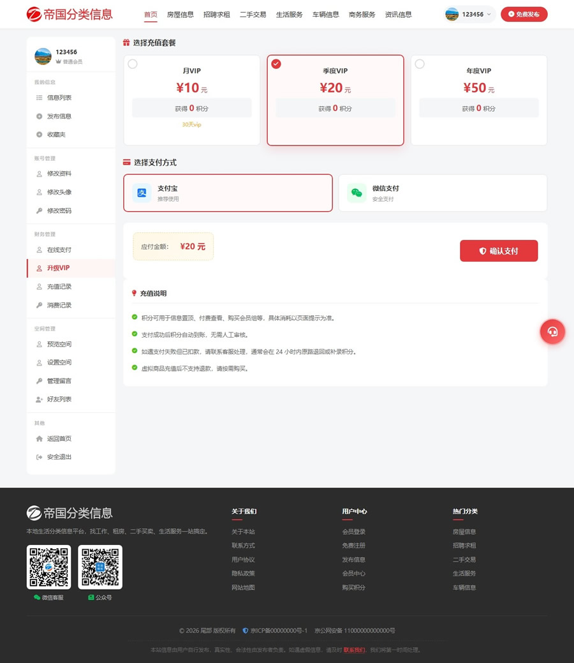Screen dimensions: 574x663
Task: Open the 二手交易 nav item
Action: pos(253,15)
